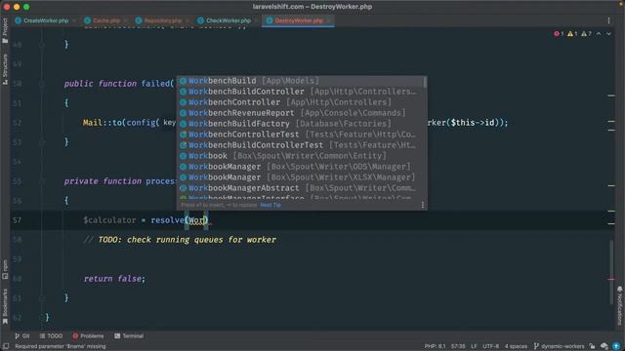Click the weak warning count indicator
This screenshot has height=351, width=625.
pos(586,34)
